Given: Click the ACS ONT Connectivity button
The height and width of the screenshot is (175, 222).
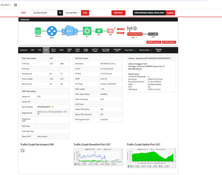Looking at the screenshot, I should (x=154, y=42).
